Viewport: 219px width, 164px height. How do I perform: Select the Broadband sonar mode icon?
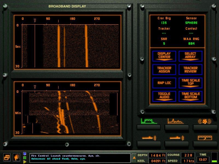[149, 121]
